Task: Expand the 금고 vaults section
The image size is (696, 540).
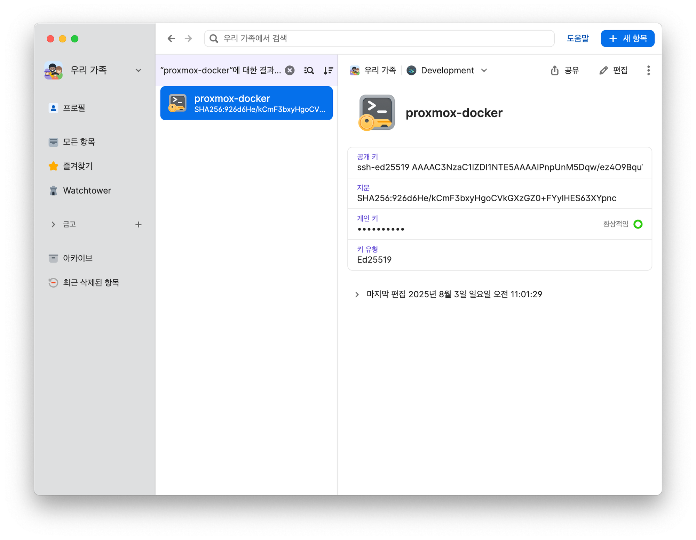Action: (53, 225)
